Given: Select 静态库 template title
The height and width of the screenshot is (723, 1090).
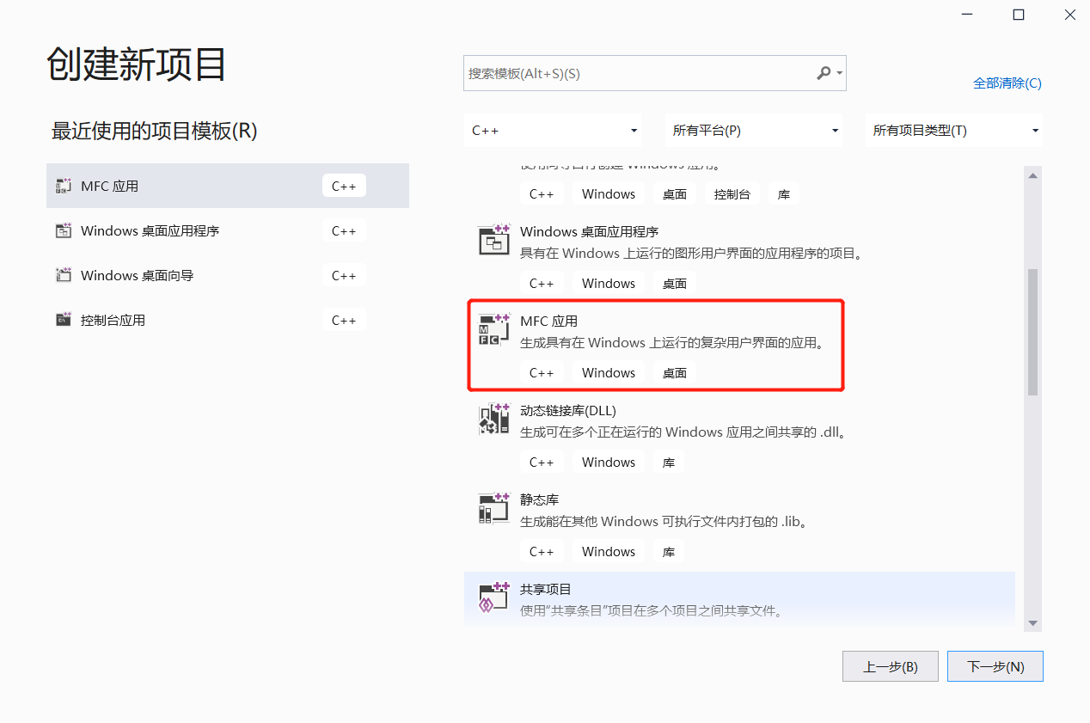Looking at the screenshot, I should tap(540, 500).
